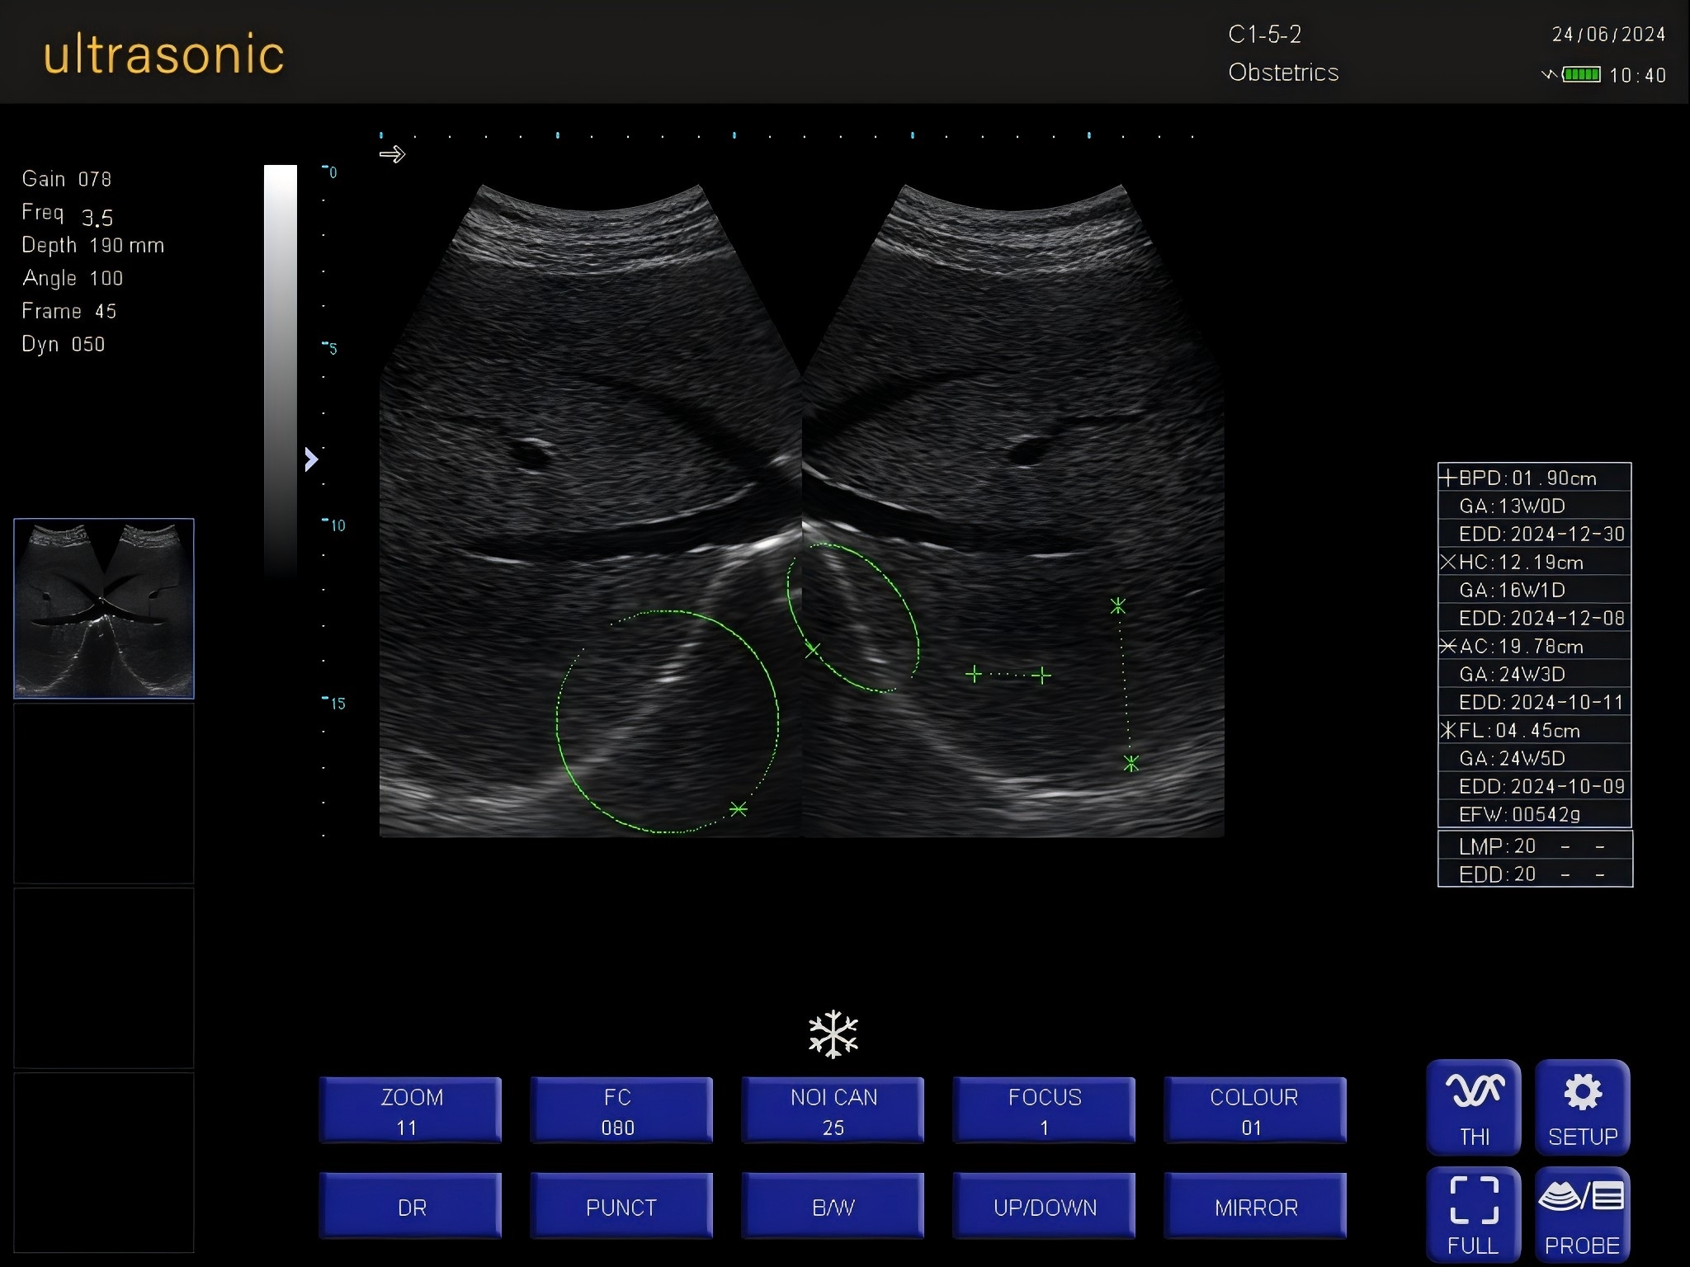Click the C1-5-2 probe label

click(x=1264, y=34)
